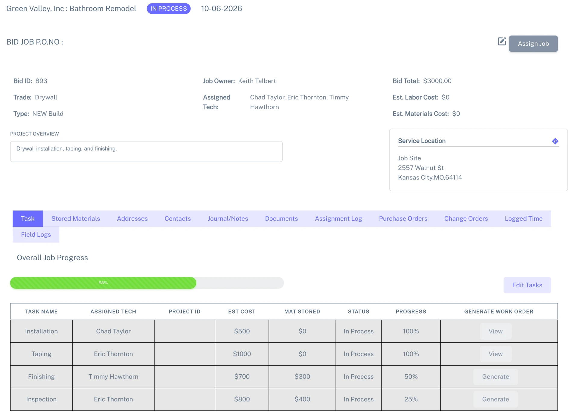Go to the Contacts tab
578x418 pixels.
[178, 219]
